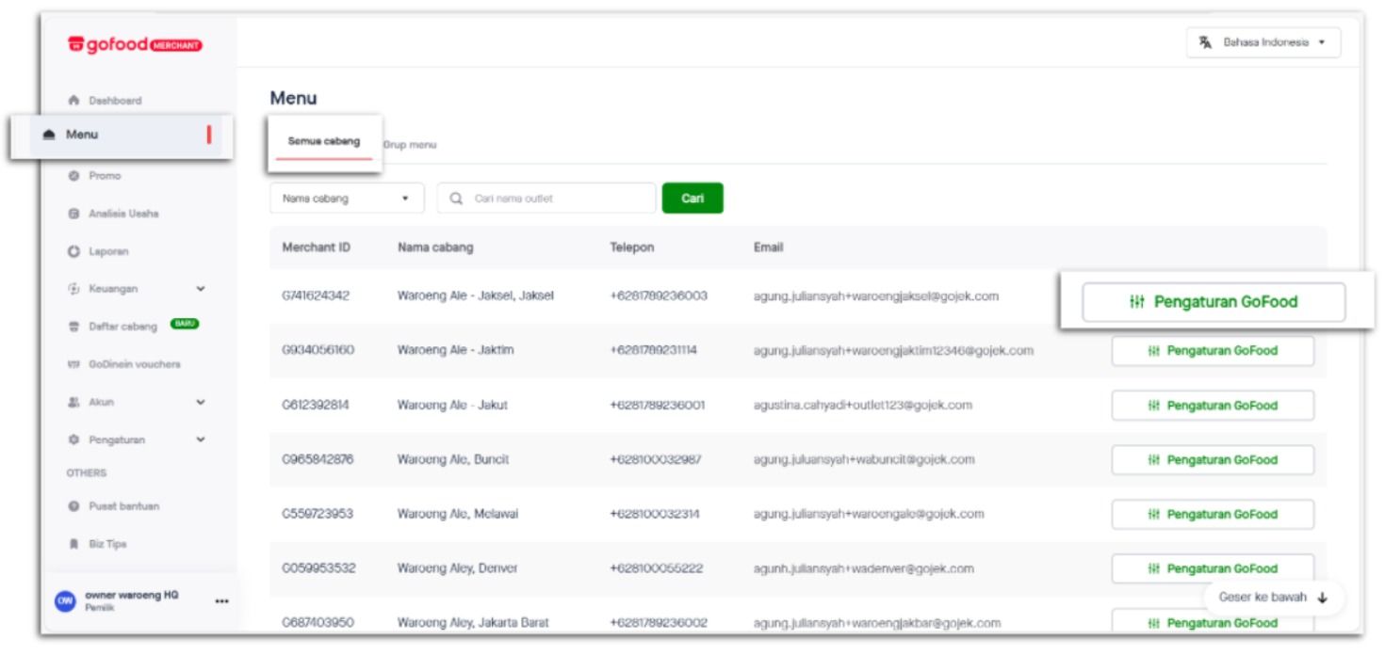Select branch name Waroeng Aley, Denver
Screen dimensions: 1385x655
pyautogui.click(x=458, y=568)
